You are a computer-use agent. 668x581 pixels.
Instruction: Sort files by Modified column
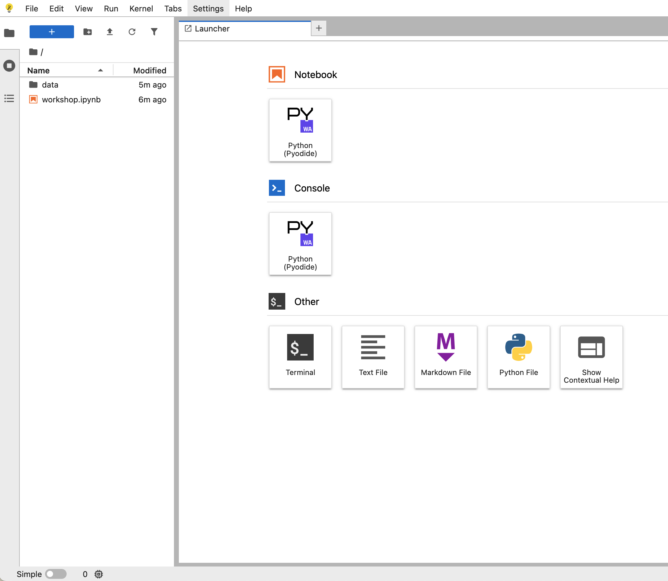pyautogui.click(x=150, y=70)
